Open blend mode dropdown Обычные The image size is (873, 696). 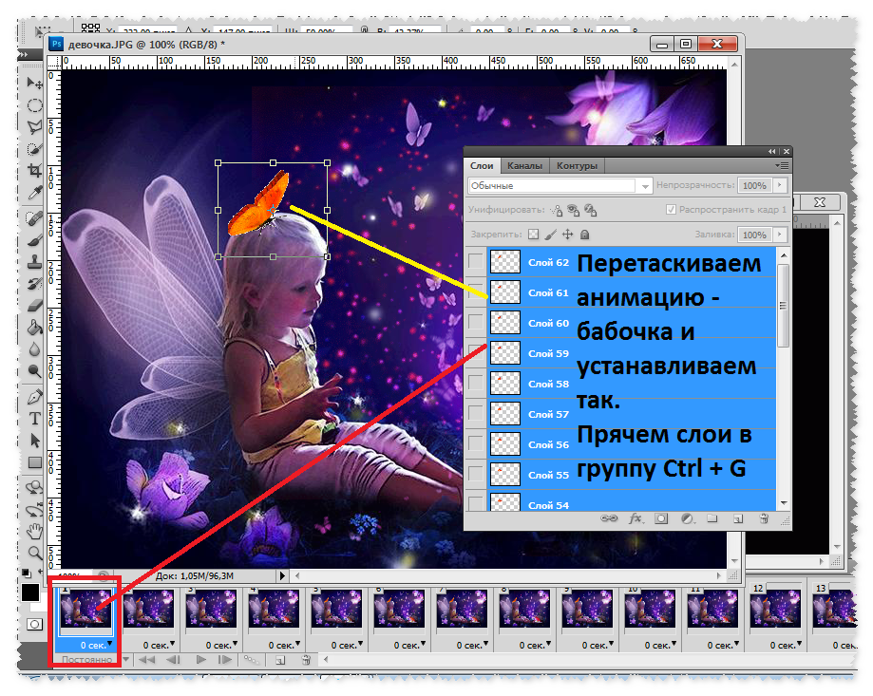[x=560, y=185]
